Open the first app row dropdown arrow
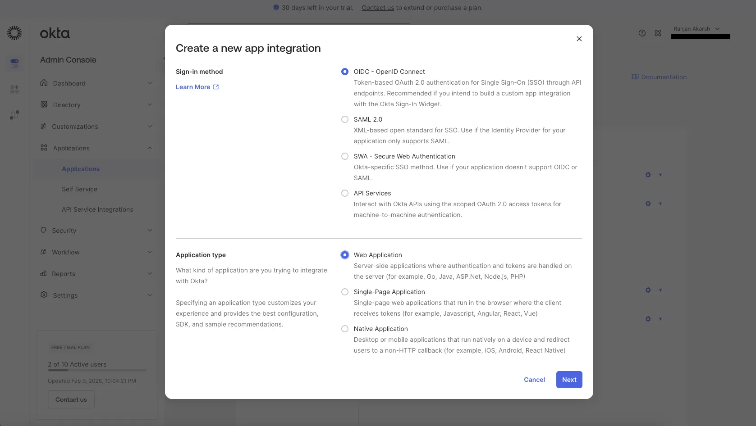 click(660, 175)
